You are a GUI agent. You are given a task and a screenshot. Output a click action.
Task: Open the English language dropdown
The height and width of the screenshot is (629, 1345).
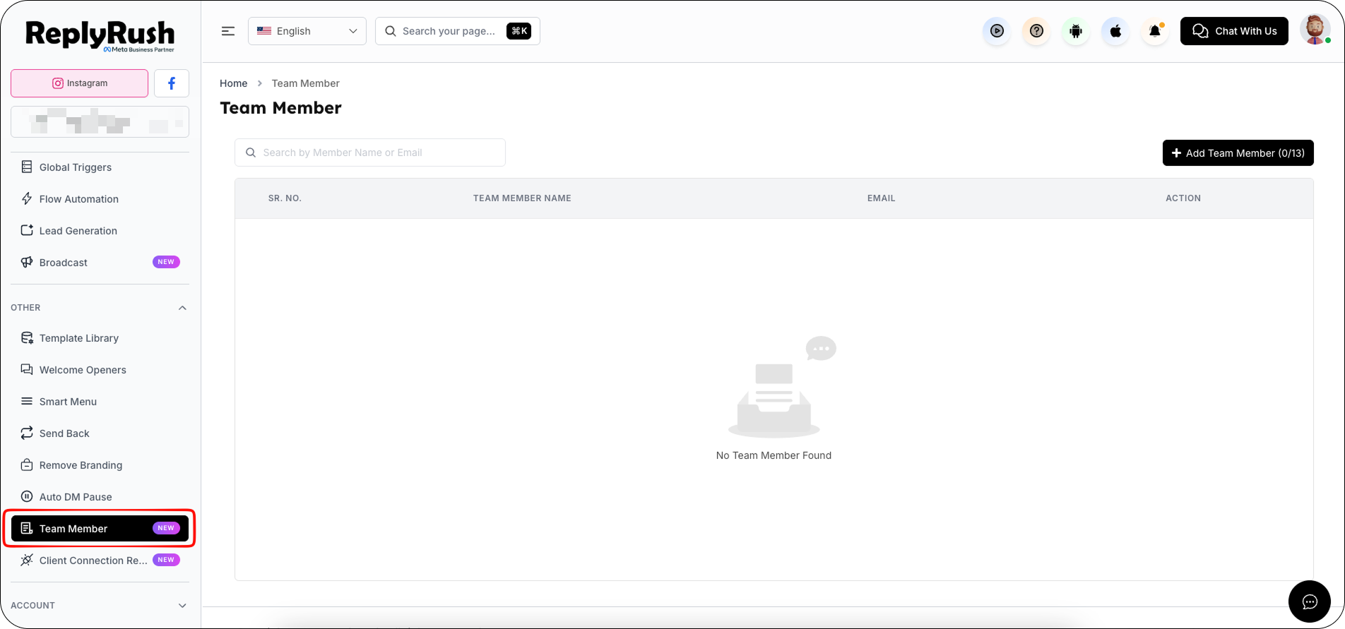[307, 31]
